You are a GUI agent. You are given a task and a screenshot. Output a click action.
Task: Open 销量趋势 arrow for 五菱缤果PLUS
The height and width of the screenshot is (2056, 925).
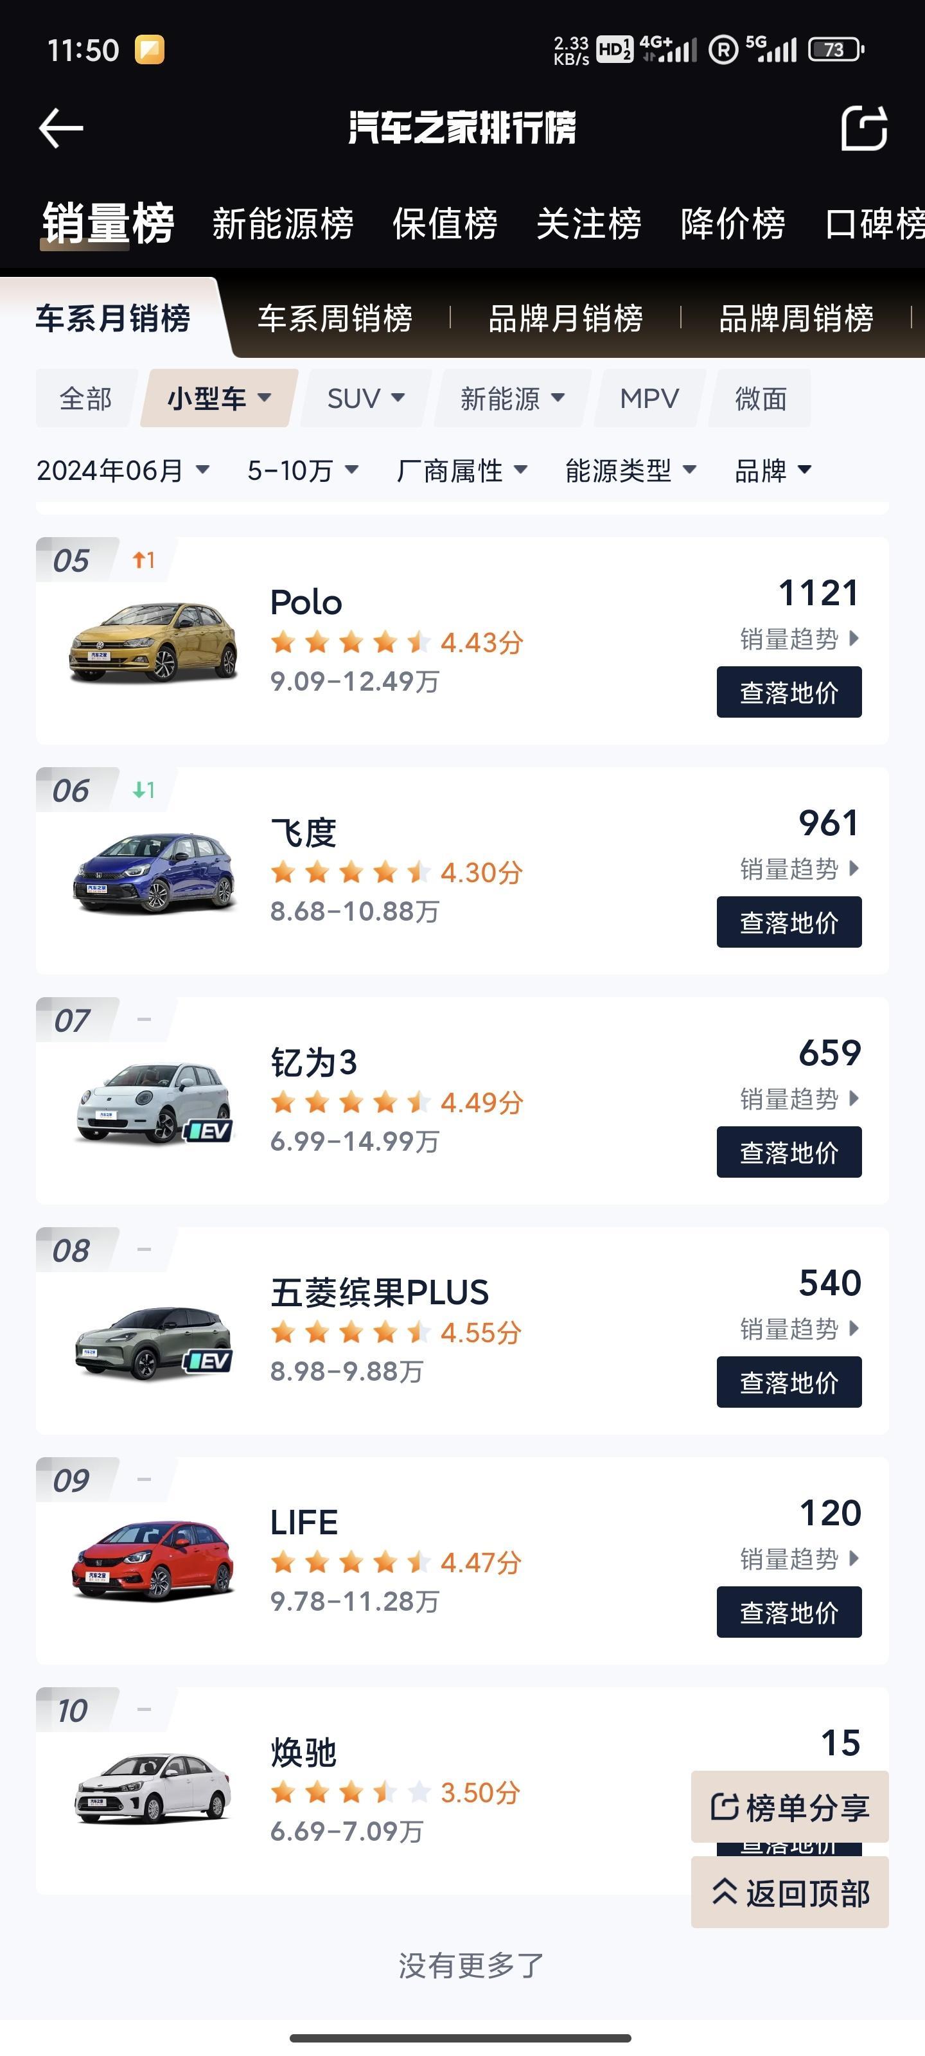[x=854, y=1328]
